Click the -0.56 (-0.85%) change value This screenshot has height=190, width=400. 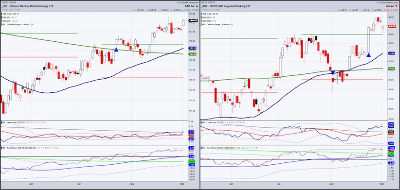pos(390,10)
